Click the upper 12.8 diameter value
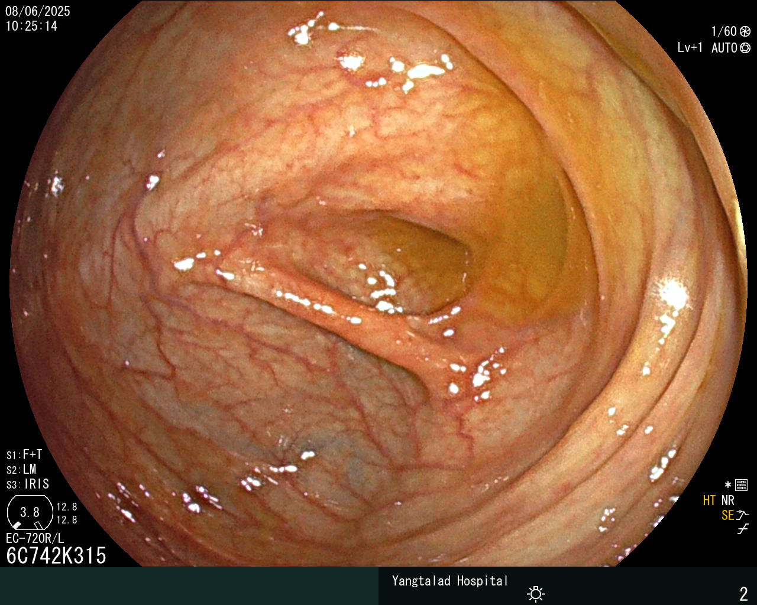This screenshot has height=605, width=757. 67,507
